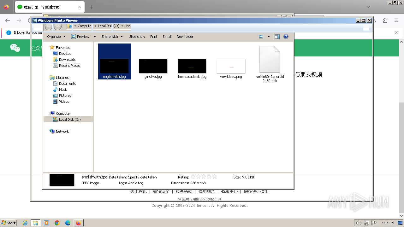Select the weixin8042android2460.apk file

(270, 64)
